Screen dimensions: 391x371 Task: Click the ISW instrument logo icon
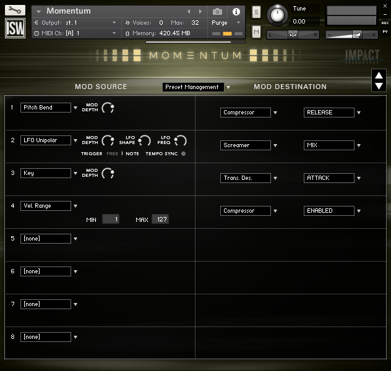[15, 28]
